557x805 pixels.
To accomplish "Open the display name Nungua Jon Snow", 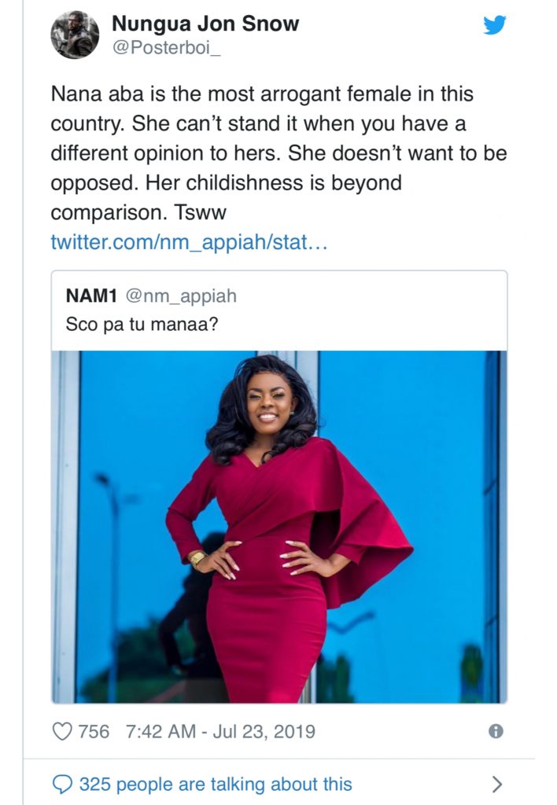I will (x=205, y=24).
